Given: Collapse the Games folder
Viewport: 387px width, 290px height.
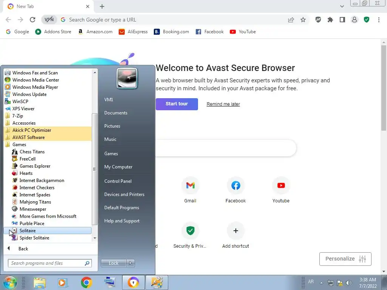Looking at the screenshot, I should point(47,144).
